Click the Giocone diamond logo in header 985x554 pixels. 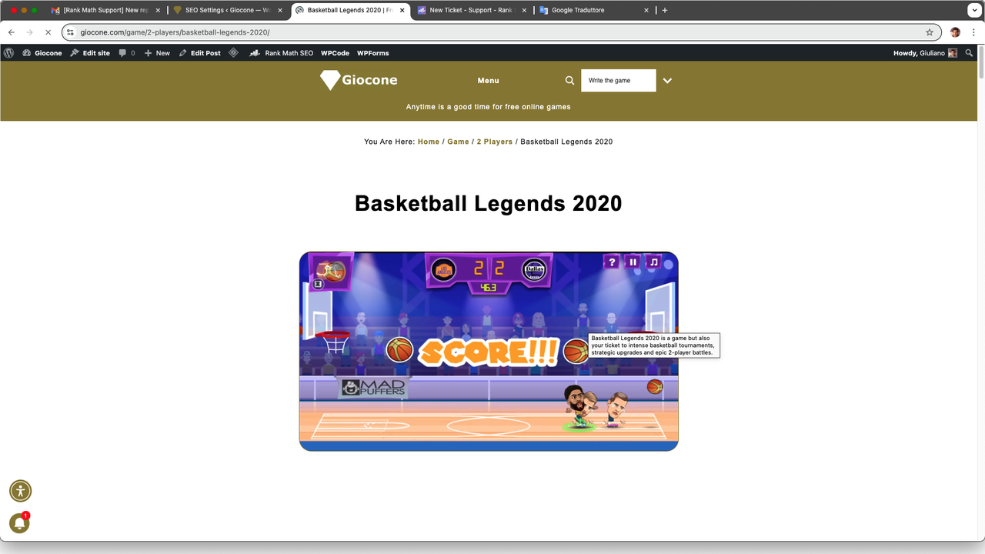[359, 80]
